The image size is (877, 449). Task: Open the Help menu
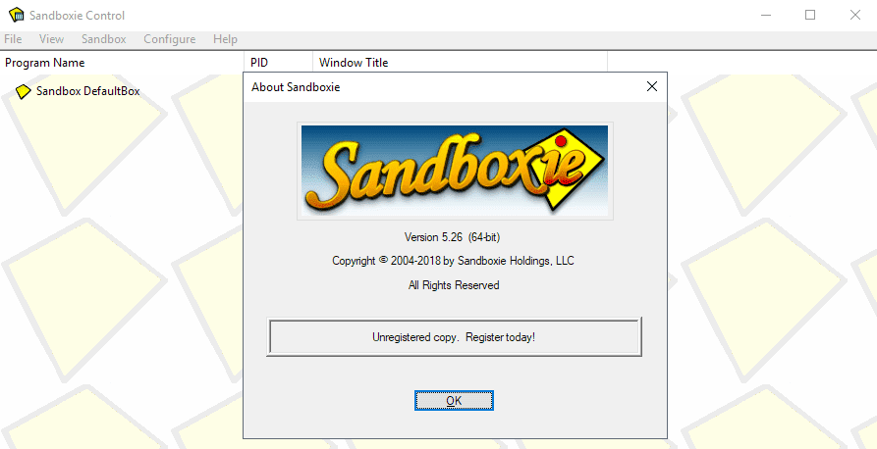coord(225,39)
